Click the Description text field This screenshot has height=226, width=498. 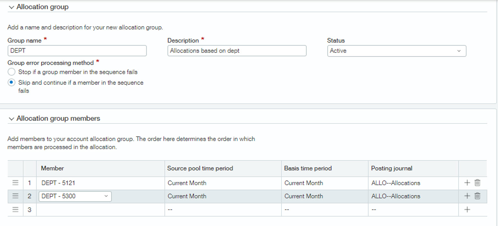(237, 51)
